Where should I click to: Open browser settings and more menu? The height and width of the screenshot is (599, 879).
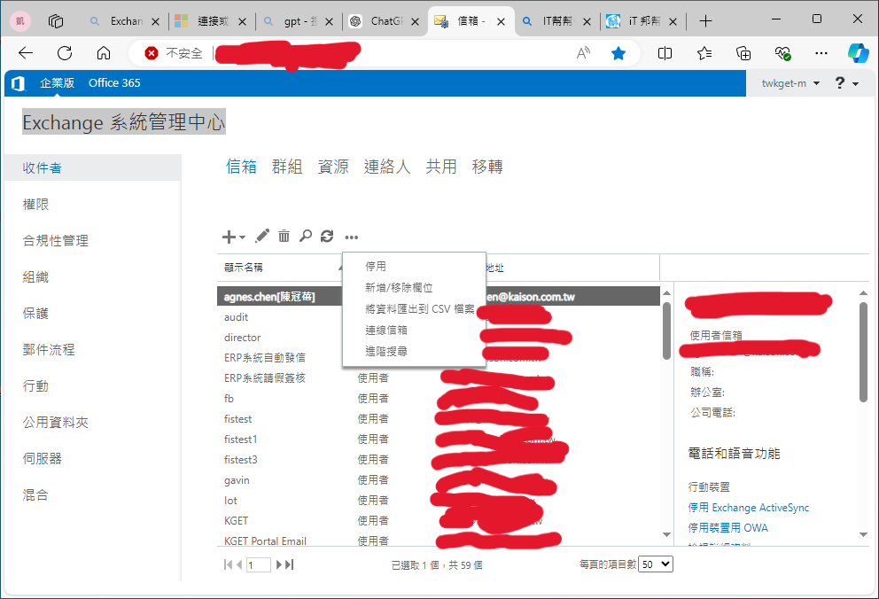pyautogui.click(x=821, y=53)
